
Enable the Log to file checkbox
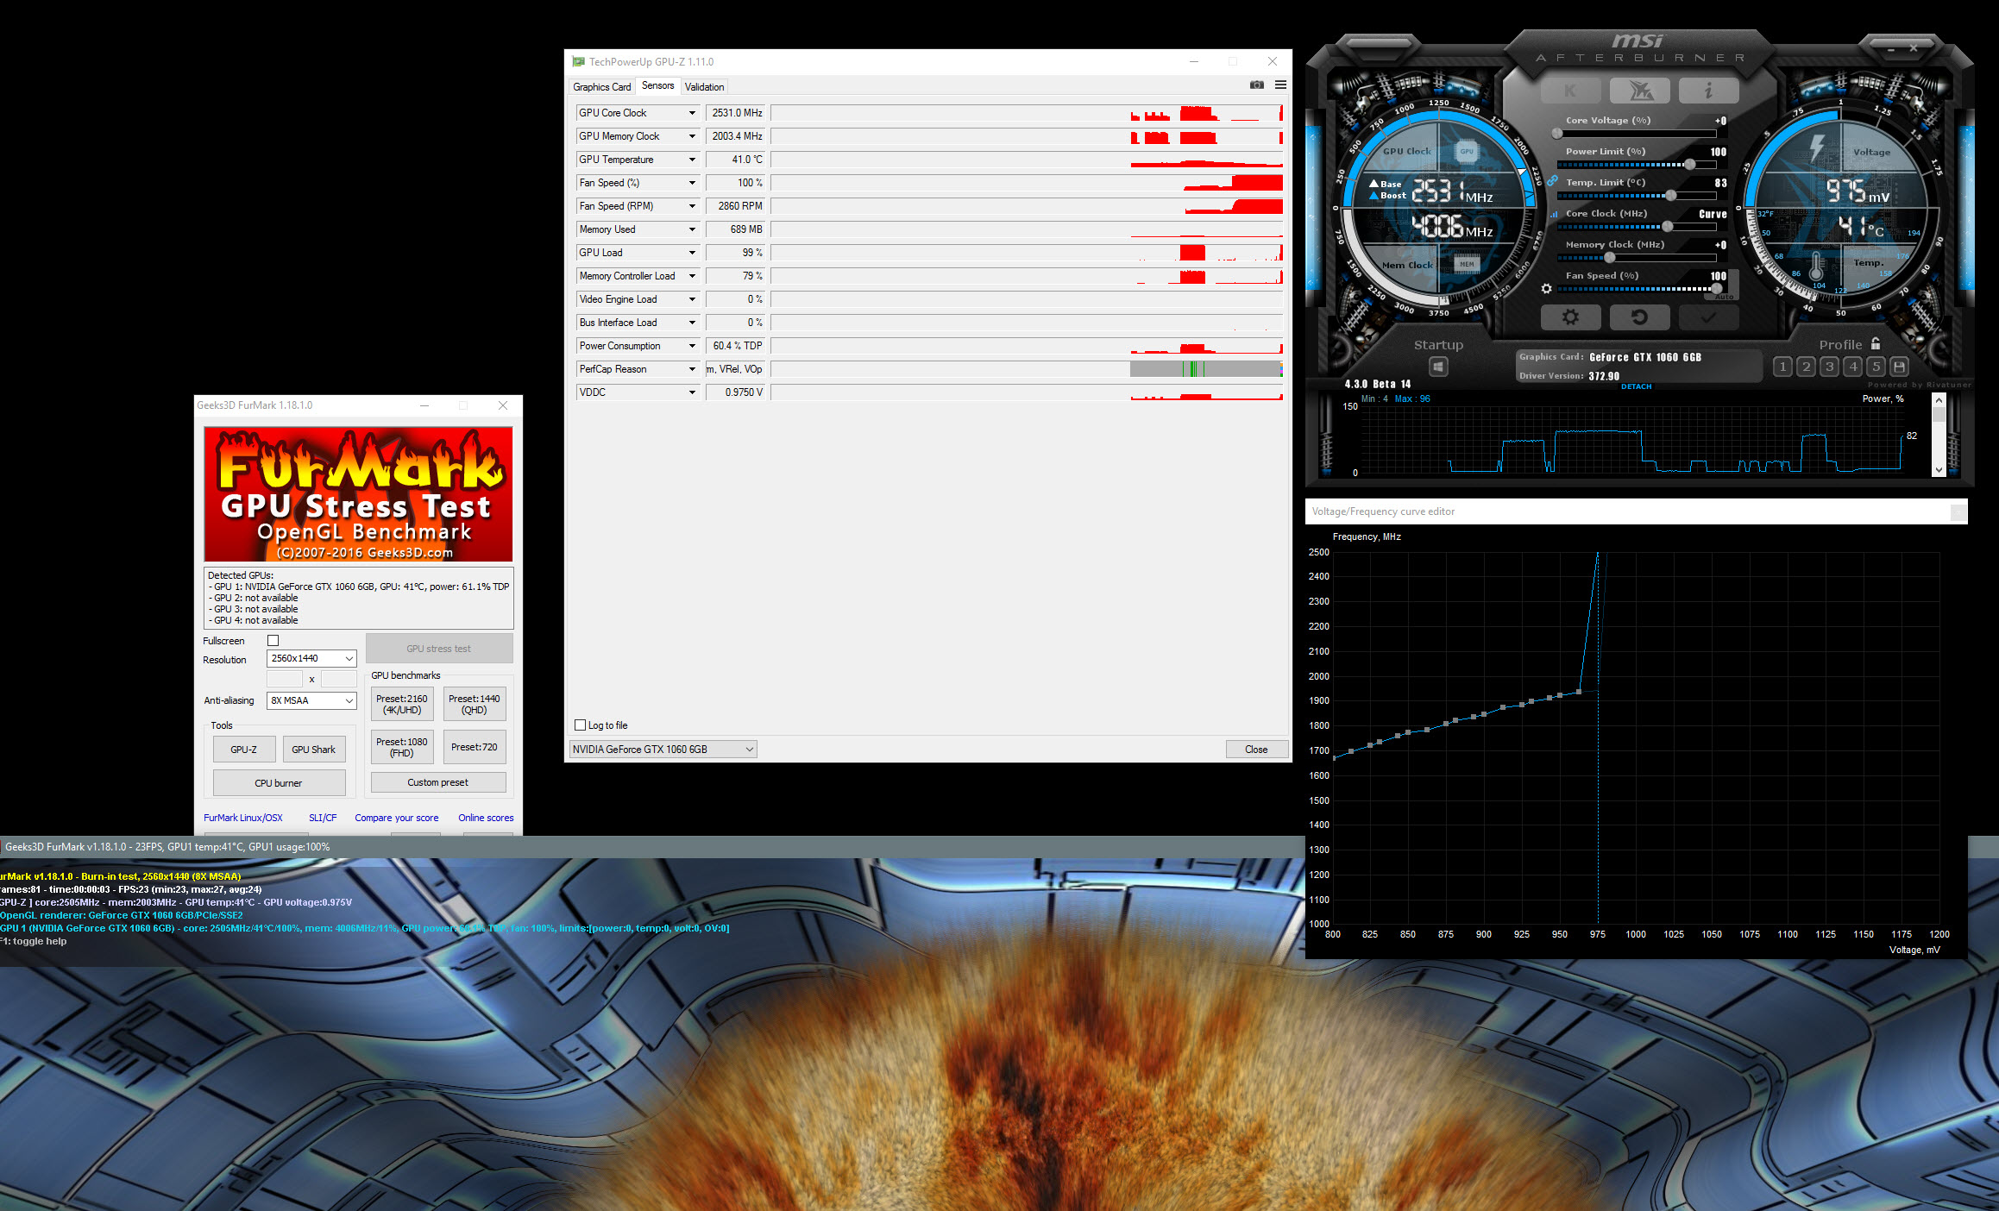[x=581, y=725]
